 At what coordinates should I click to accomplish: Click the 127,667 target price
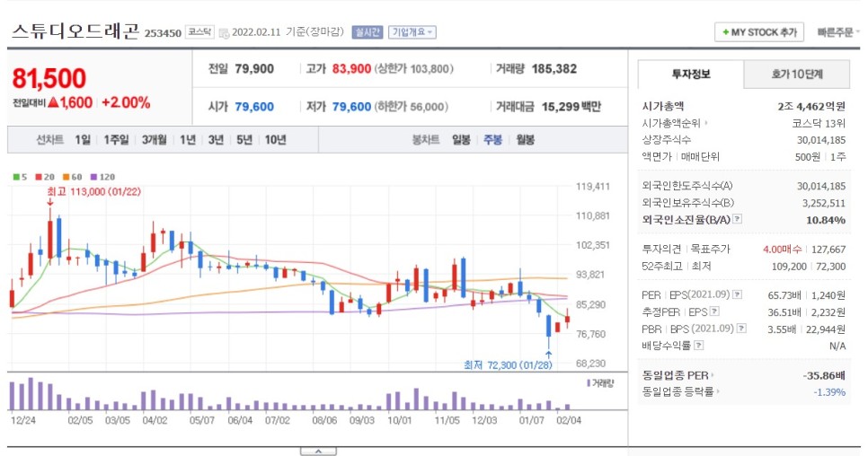pos(828,250)
